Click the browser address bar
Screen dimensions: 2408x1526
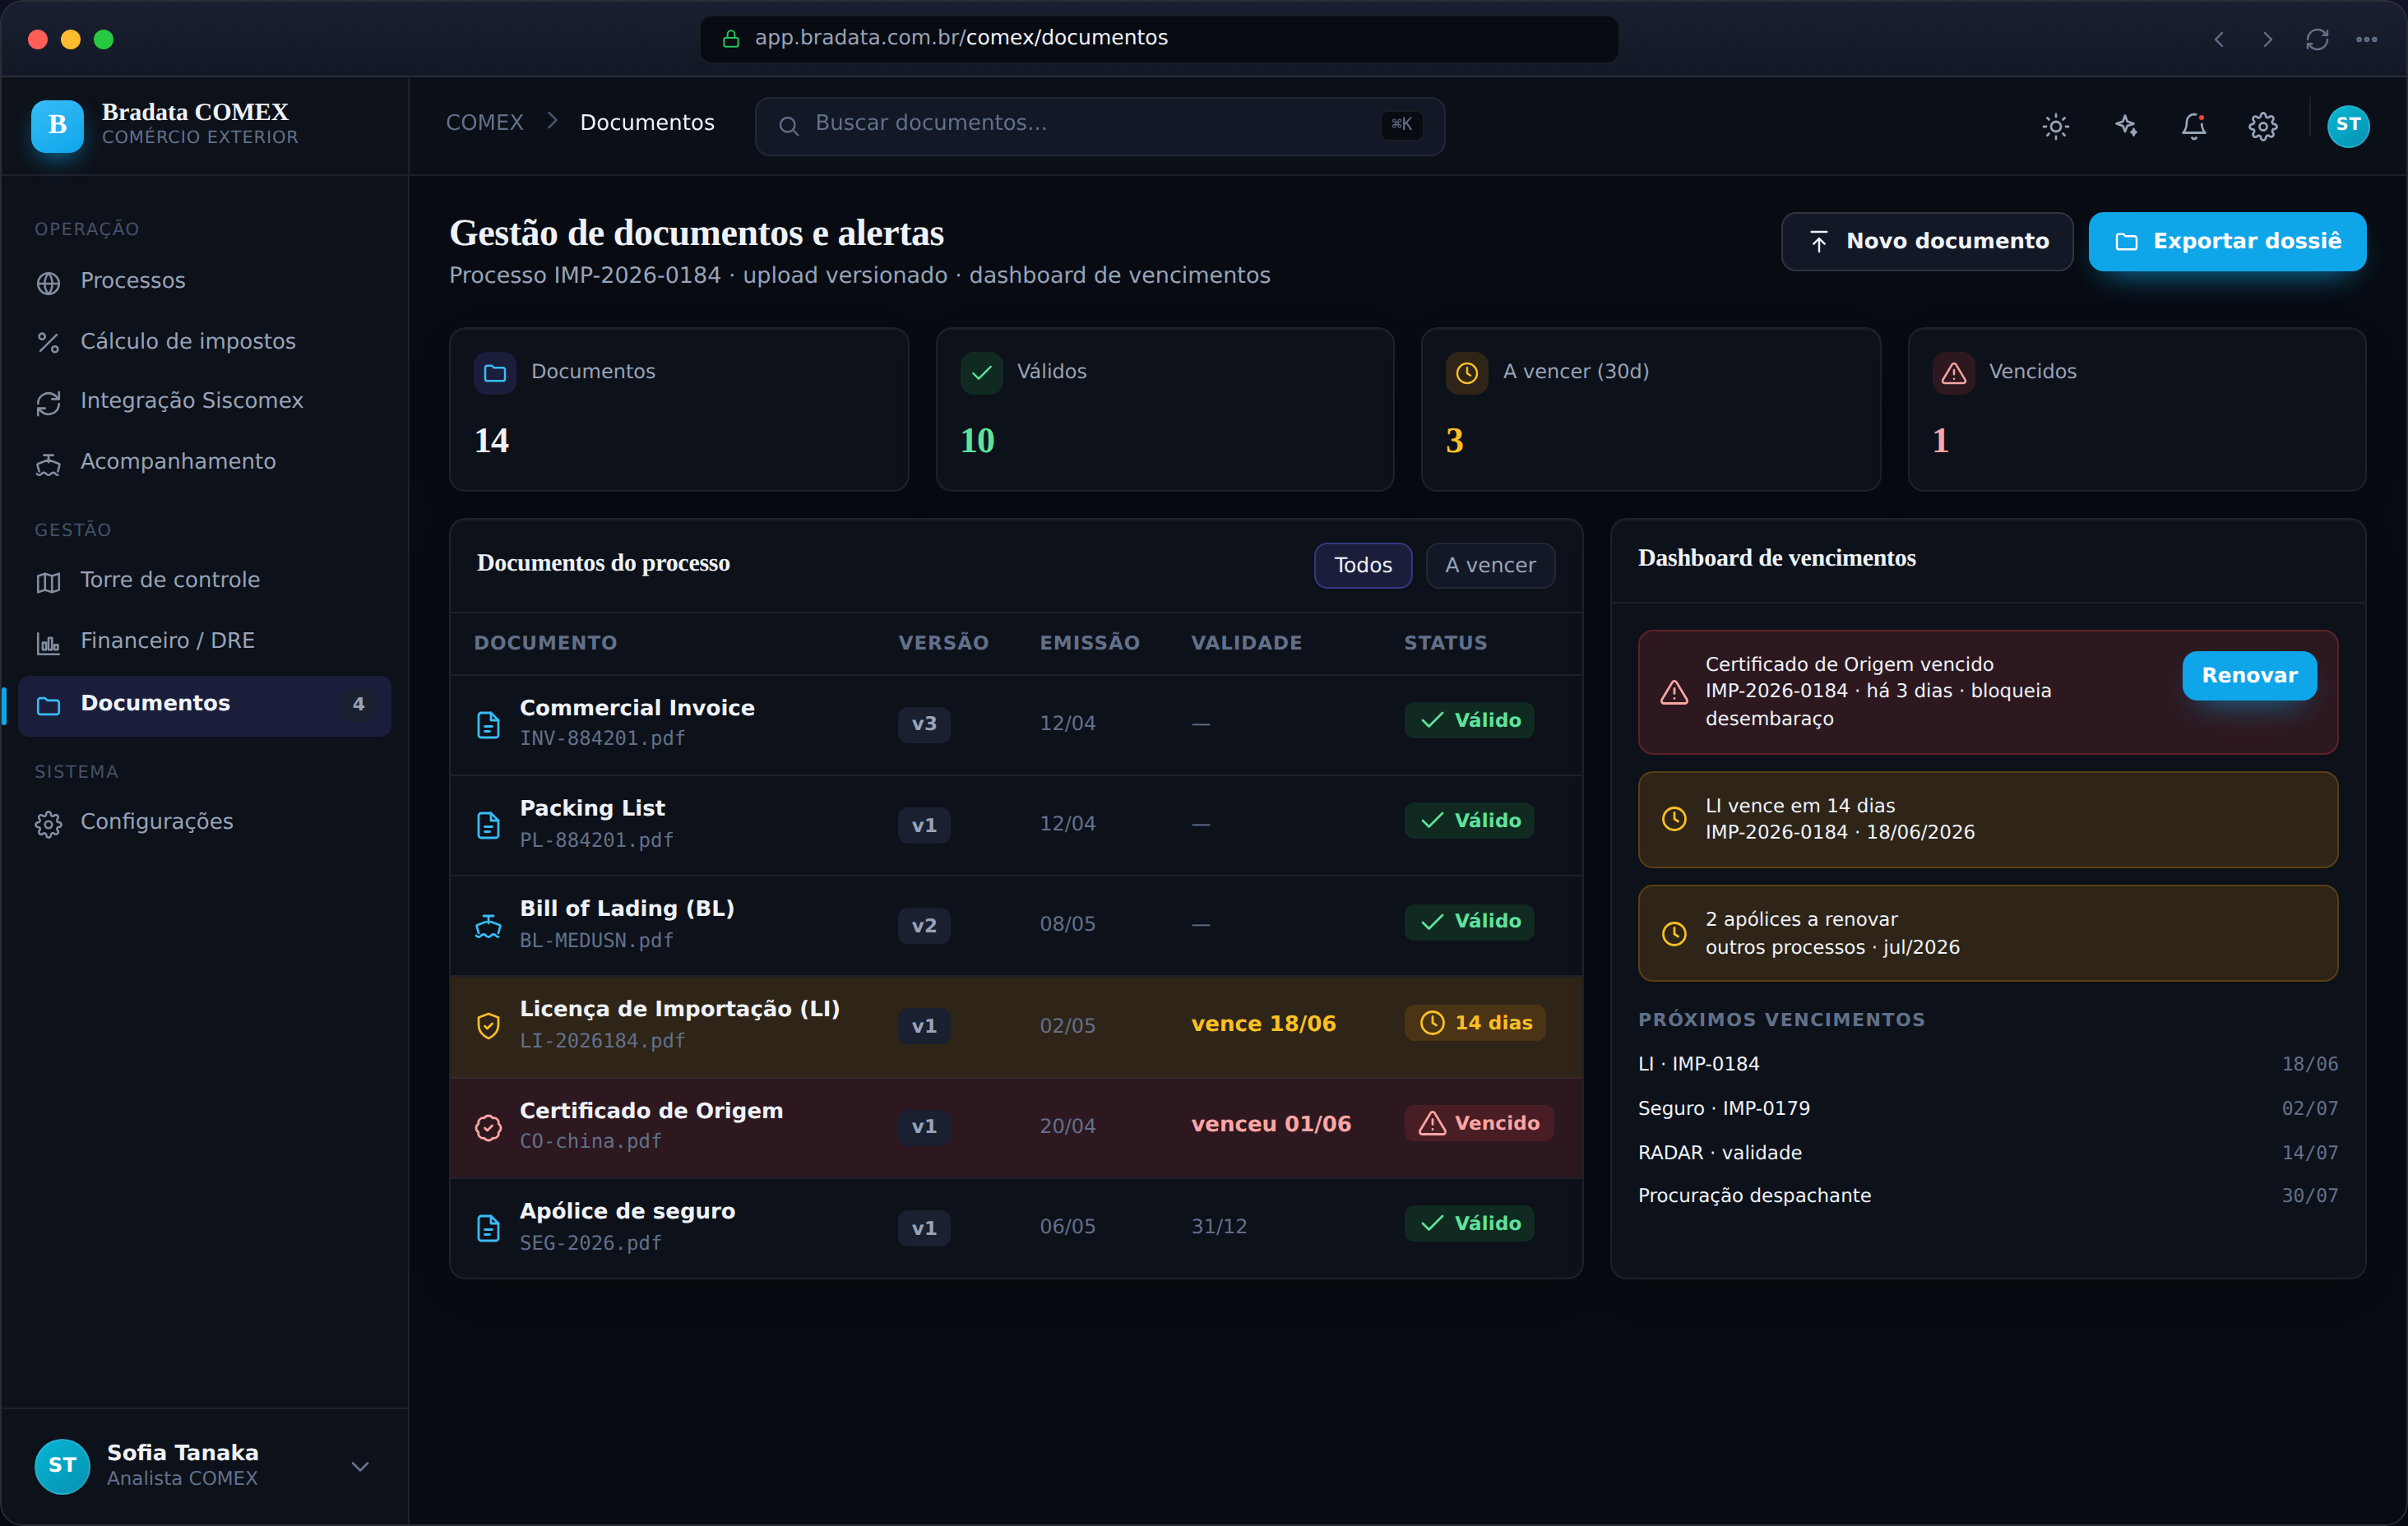coord(1158,38)
